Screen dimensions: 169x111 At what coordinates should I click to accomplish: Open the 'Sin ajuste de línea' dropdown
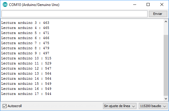click(119, 106)
